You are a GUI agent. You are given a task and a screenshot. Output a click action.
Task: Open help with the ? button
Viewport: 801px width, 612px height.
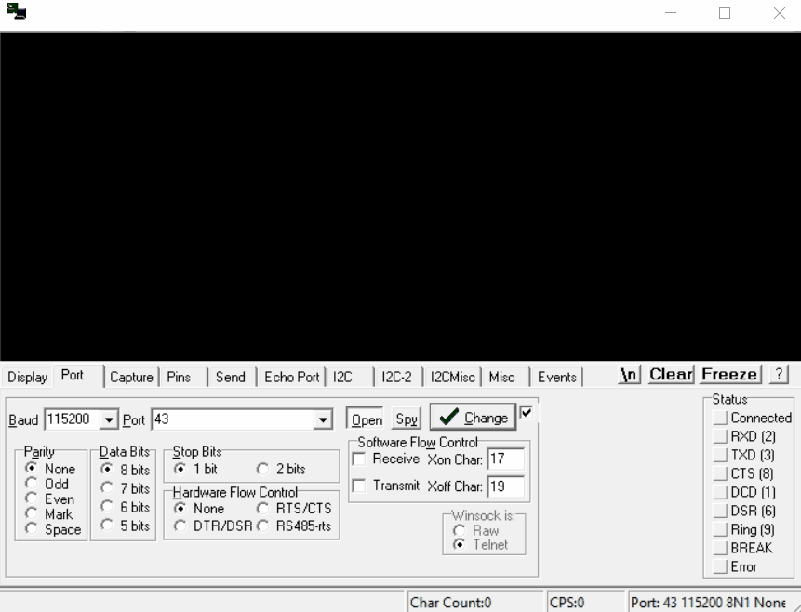click(780, 375)
